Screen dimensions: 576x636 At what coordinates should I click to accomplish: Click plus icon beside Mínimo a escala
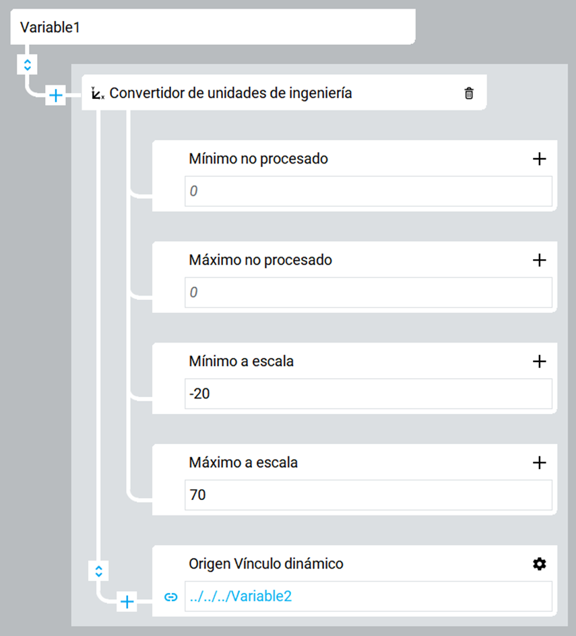click(539, 361)
